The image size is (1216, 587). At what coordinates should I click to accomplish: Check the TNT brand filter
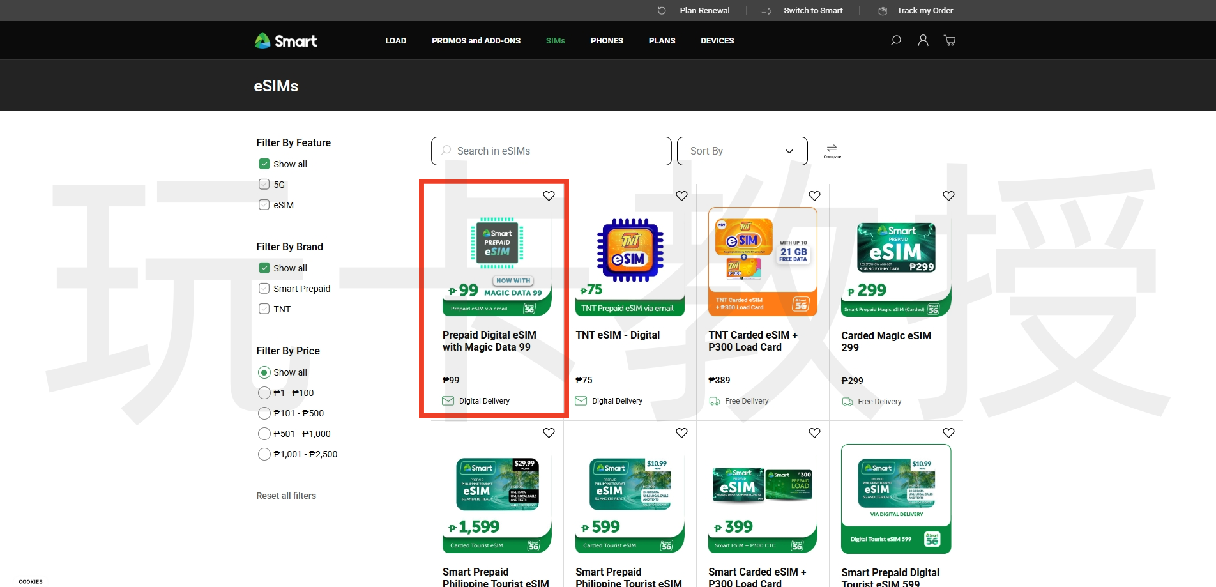pos(264,309)
